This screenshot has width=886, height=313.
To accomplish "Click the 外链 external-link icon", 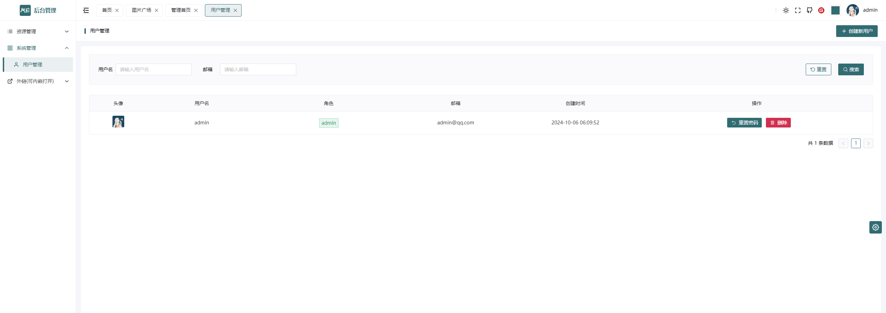I will point(10,81).
